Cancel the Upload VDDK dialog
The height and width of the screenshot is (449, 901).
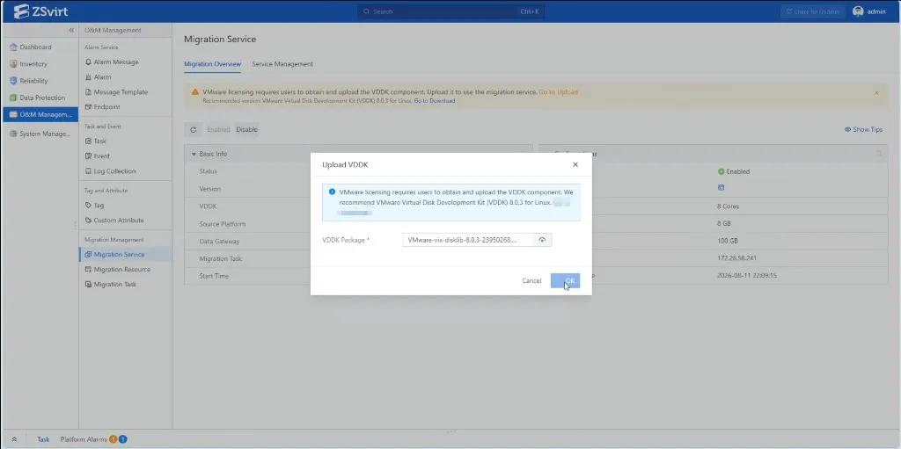531,281
